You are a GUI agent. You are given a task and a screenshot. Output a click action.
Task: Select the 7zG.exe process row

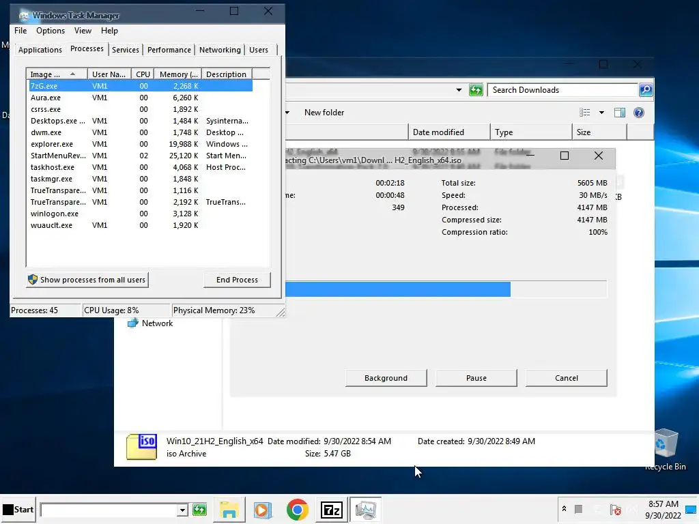pos(141,86)
